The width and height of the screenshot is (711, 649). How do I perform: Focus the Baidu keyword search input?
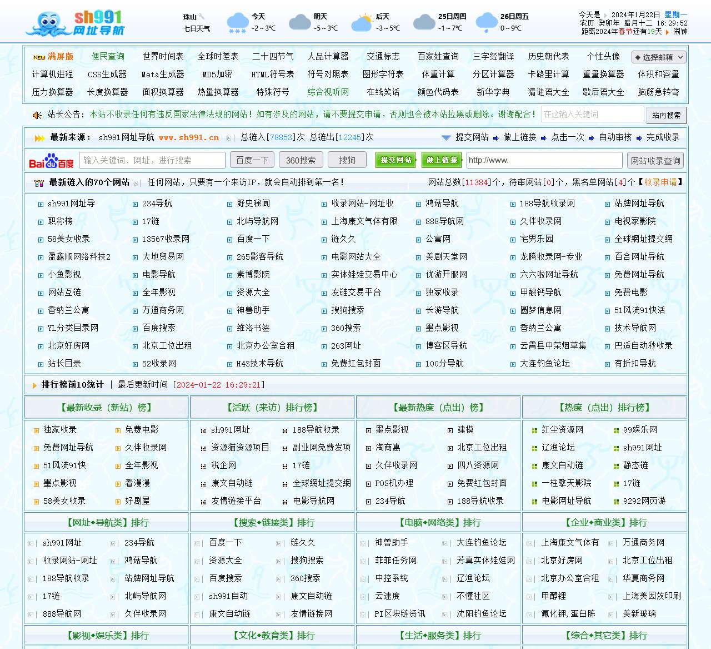coord(152,160)
